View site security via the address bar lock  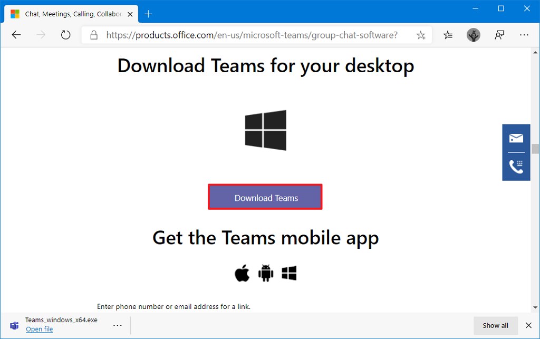pos(94,35)
